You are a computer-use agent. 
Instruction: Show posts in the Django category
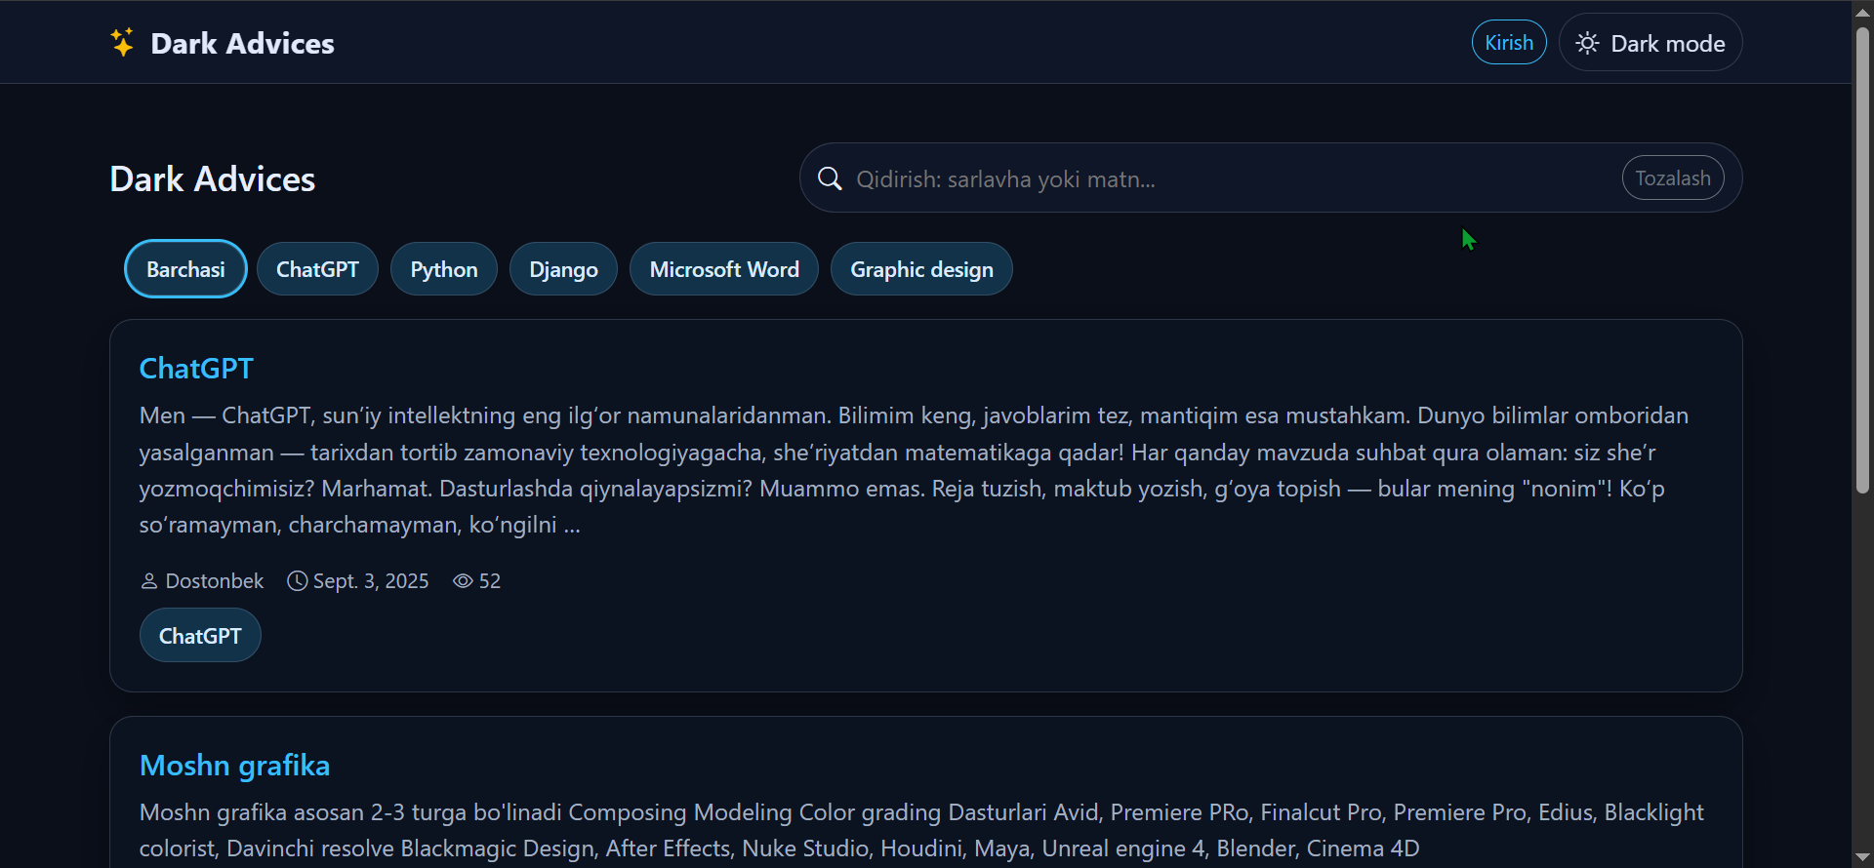(563, 269)
